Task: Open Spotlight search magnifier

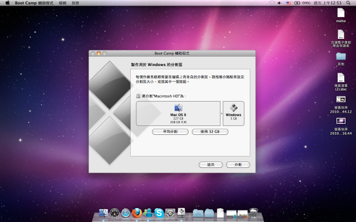Action: (348, 3)
